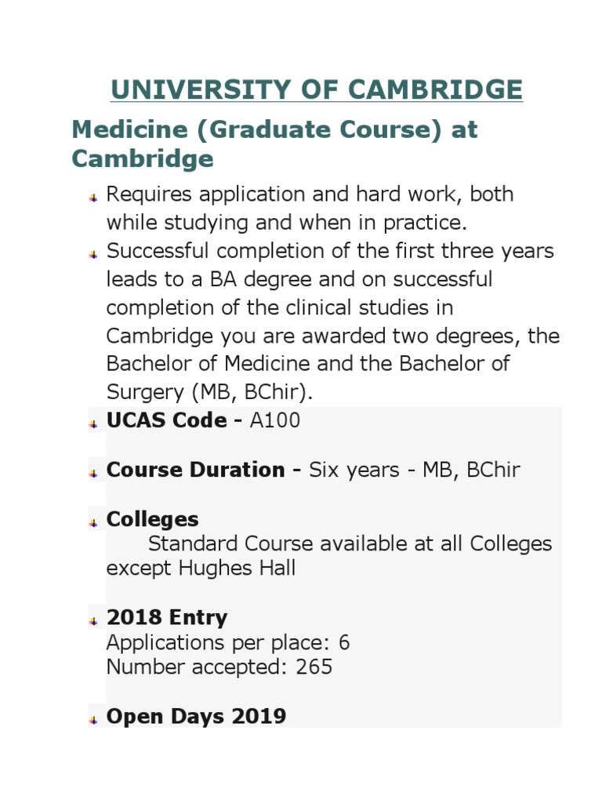Click the bullet icon next to Colleges
Screen dimensions: 602x803
pyautogui.click(x=93, y=522)
